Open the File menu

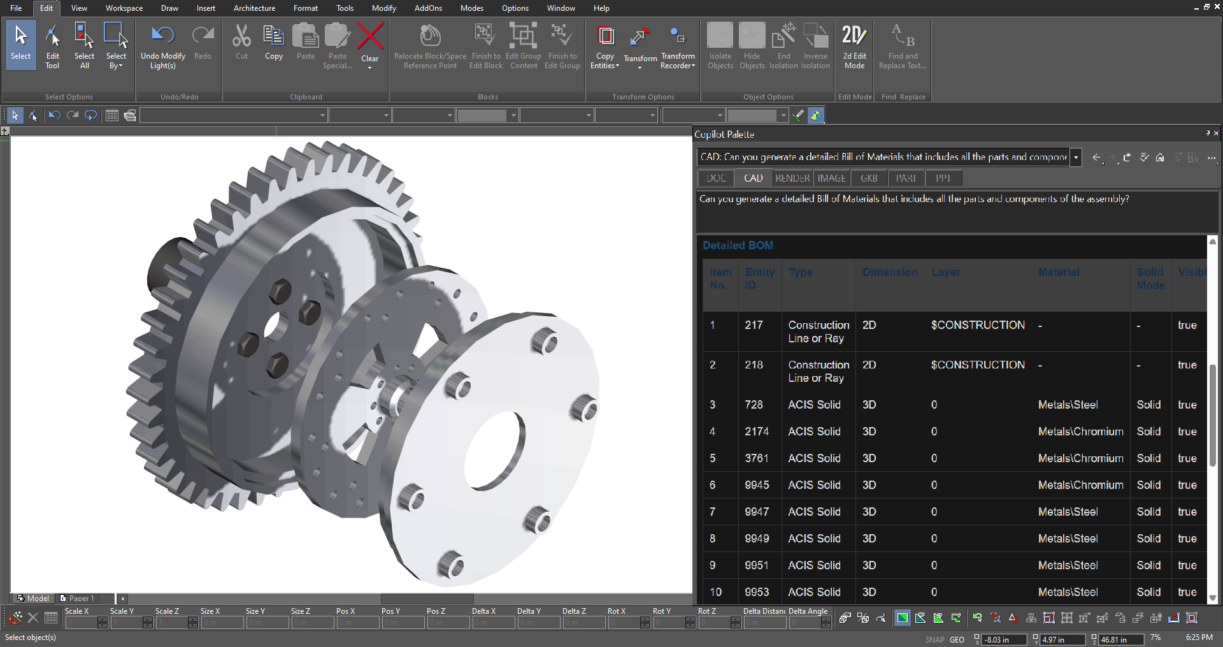pos(16,8)
